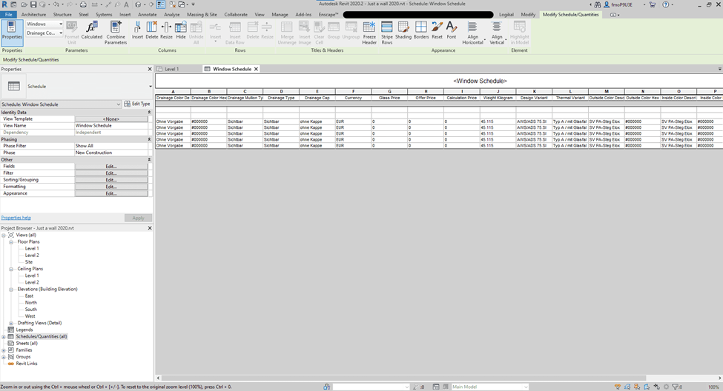
Task: Click Freeze Header icon
Action: [x=369, y=30]
